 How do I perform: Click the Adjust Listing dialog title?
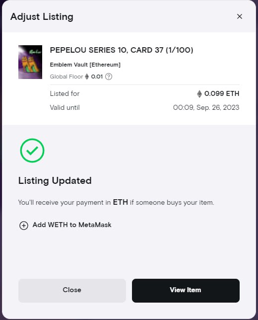[x=42, y=17]
